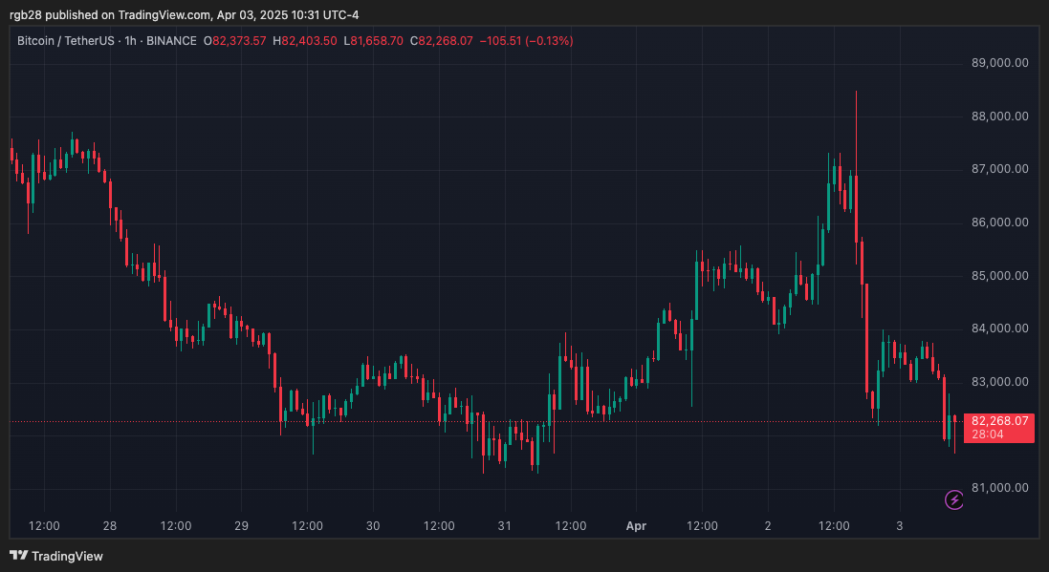Click the Apr label on time axis
Screen dimensions: 1049x572
click(x=637, y=525)
